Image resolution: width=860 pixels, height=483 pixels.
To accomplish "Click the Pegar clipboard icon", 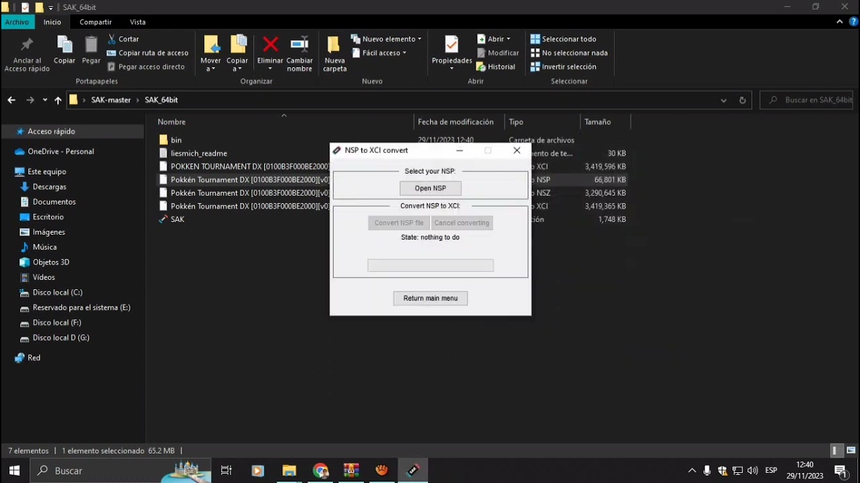I will tap(91, 45).
